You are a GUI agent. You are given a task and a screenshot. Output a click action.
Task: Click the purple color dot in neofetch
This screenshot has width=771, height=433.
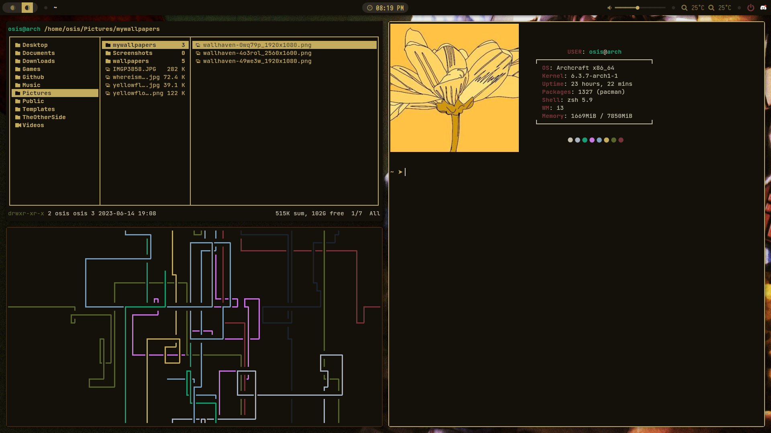(x=592, y=140)
